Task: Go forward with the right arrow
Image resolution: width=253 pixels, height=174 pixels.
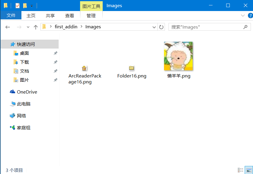Action: pyautogui.click(x=19, y=27)
